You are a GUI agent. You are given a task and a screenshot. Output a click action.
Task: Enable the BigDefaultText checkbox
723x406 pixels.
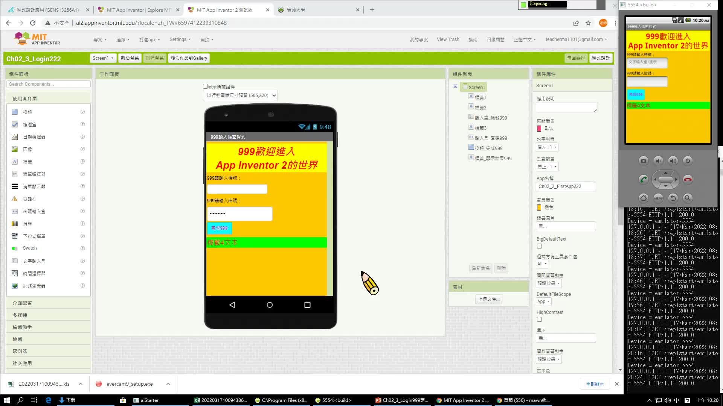tap(539, 246)
